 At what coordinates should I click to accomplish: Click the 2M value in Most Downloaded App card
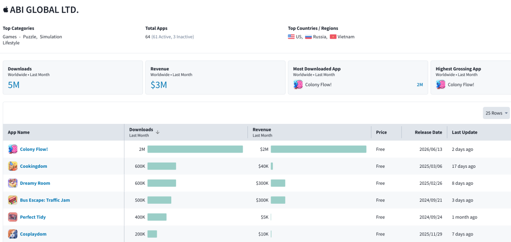420,85
